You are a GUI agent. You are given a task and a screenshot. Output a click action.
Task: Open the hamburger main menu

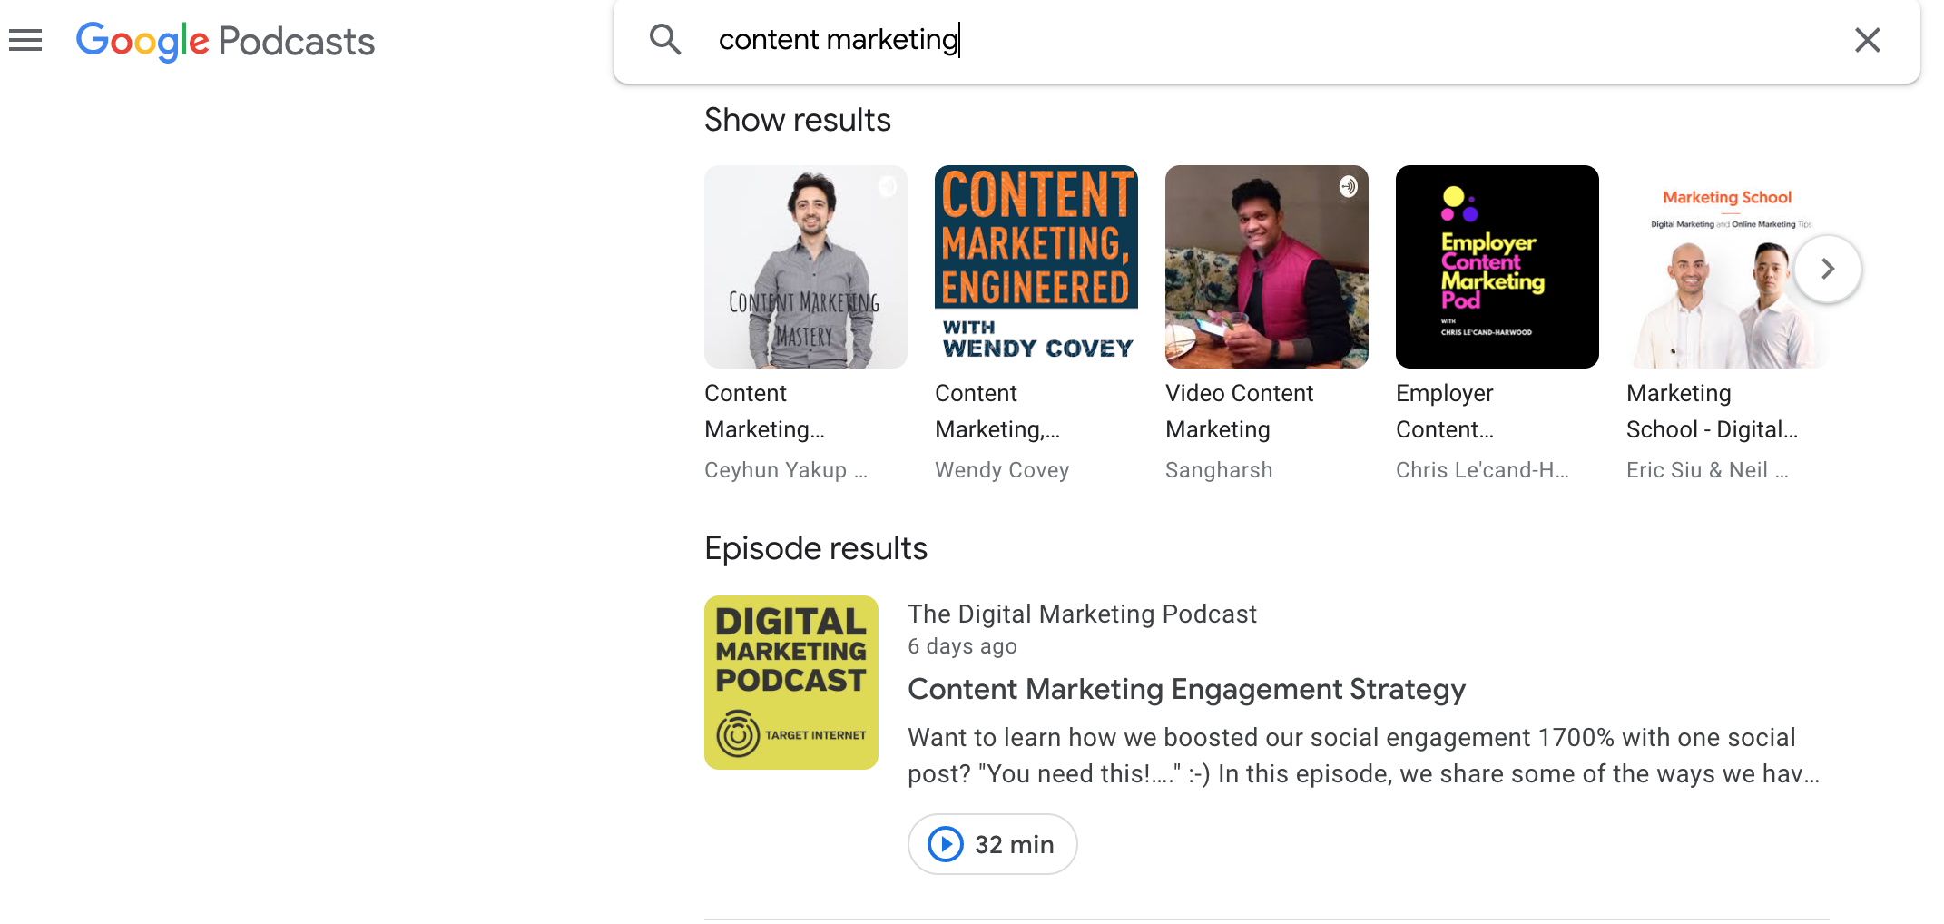[x=25, y=40]
